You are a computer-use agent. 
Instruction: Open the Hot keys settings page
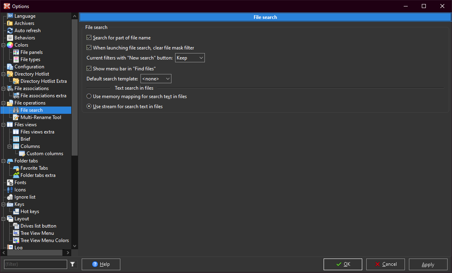point(30,211)
